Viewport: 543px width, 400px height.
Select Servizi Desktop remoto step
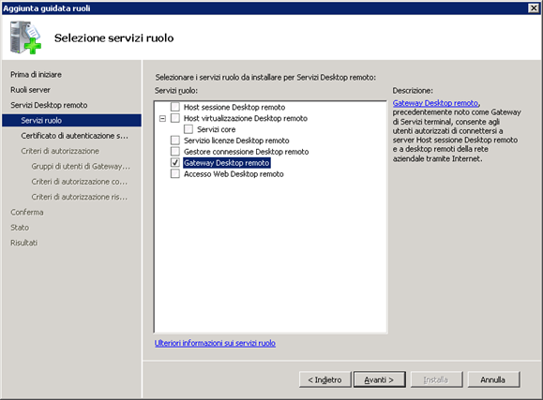pos(49,105)
